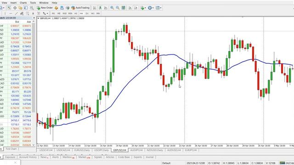Zoom out on the chart
The image size is (294, 165).
click(x=118, y=8)
